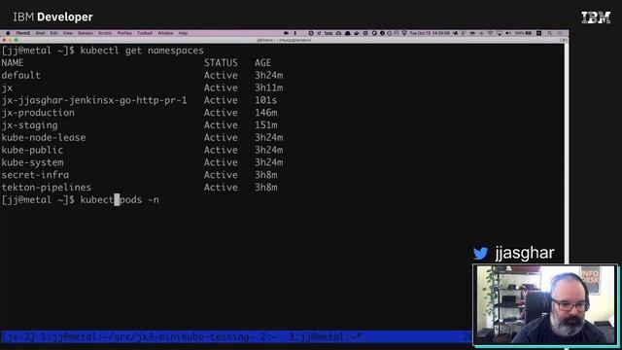Click the "3h11m" age value
Screen dimensions: 622x350
click(268, 87)
